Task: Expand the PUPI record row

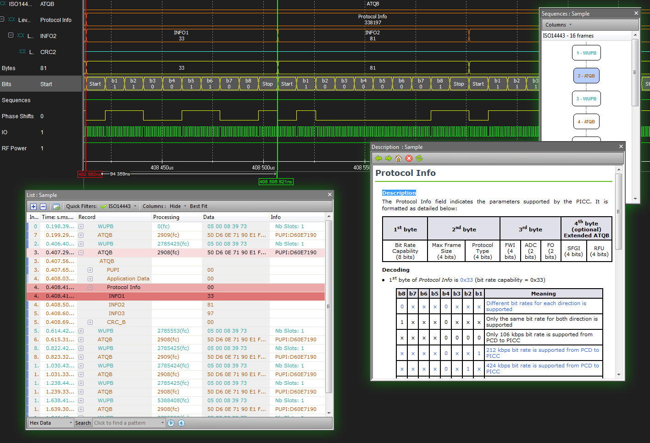Action: point(90,270)
